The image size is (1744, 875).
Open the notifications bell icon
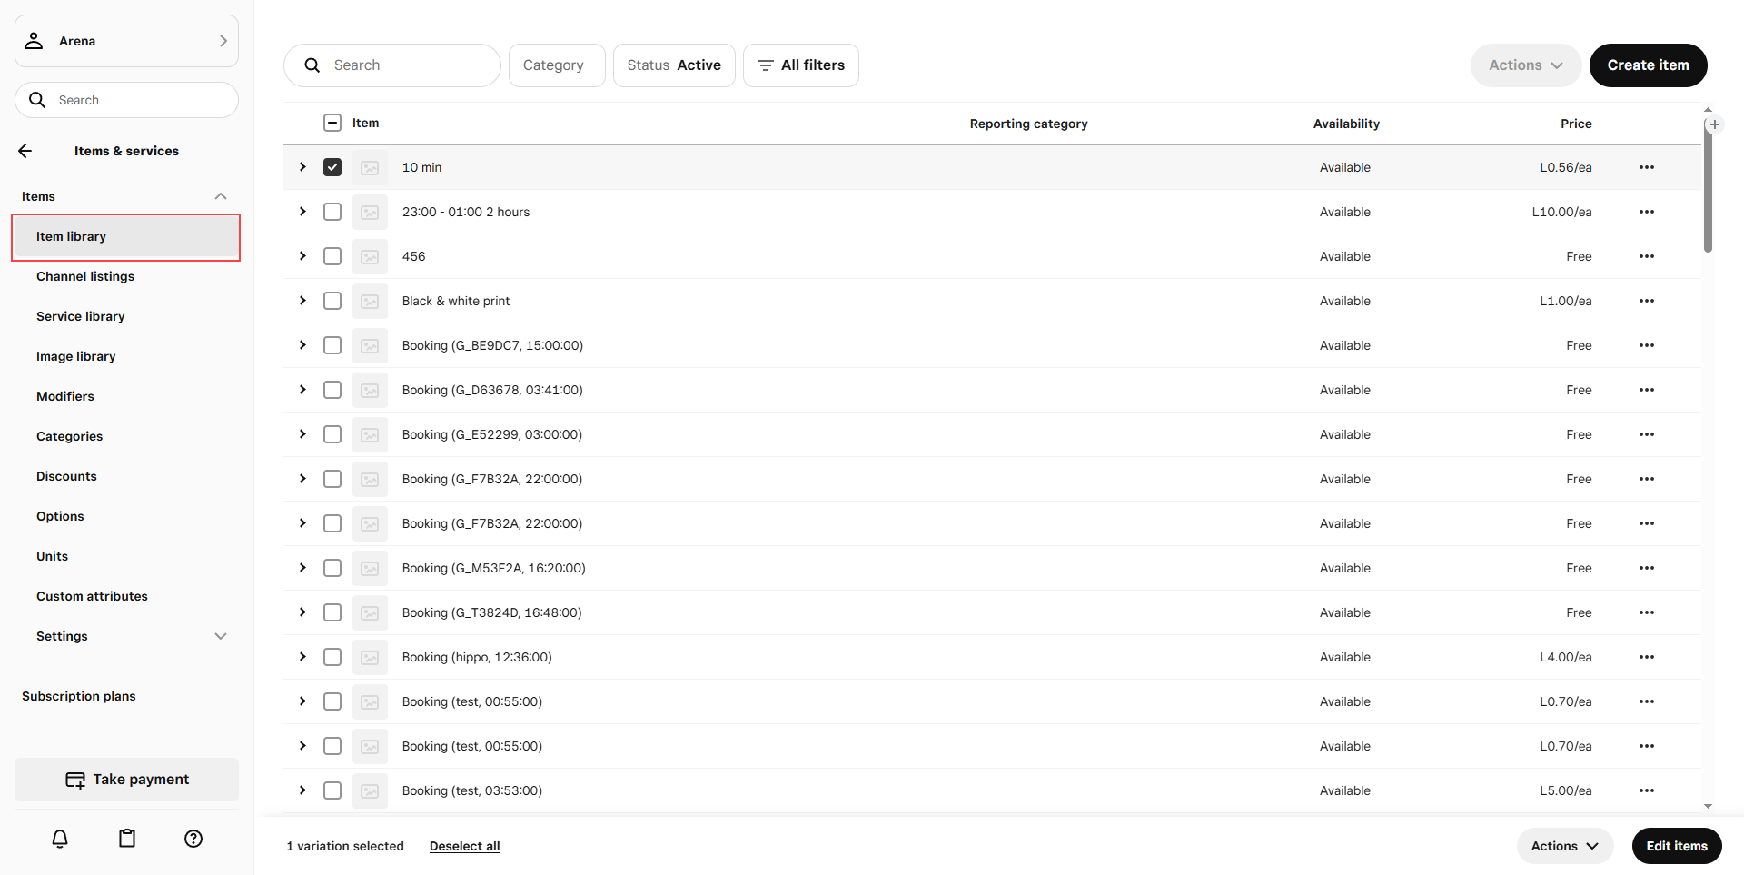60,839
